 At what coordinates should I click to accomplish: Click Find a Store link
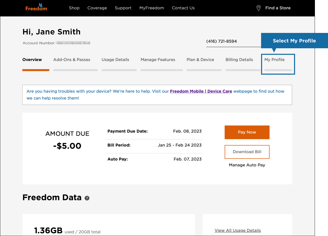tap(278, 8)
